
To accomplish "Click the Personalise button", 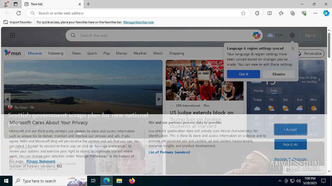I will 310,53.
